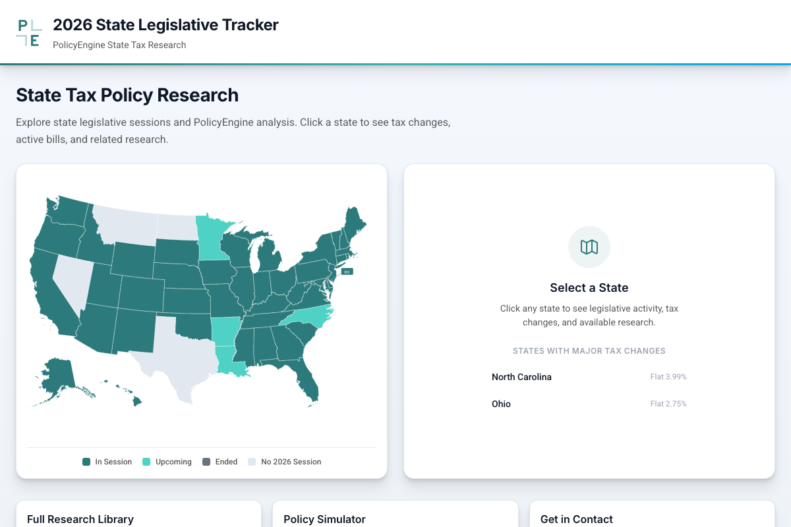Open the Policy Simulator card
Image resolution: width=791 pixels, height=527 pixels.
[x=325, y=519]
